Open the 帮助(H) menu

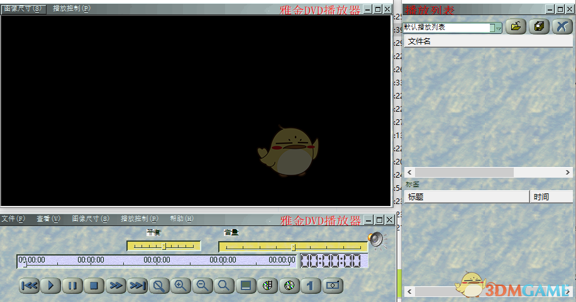point(181,219)
